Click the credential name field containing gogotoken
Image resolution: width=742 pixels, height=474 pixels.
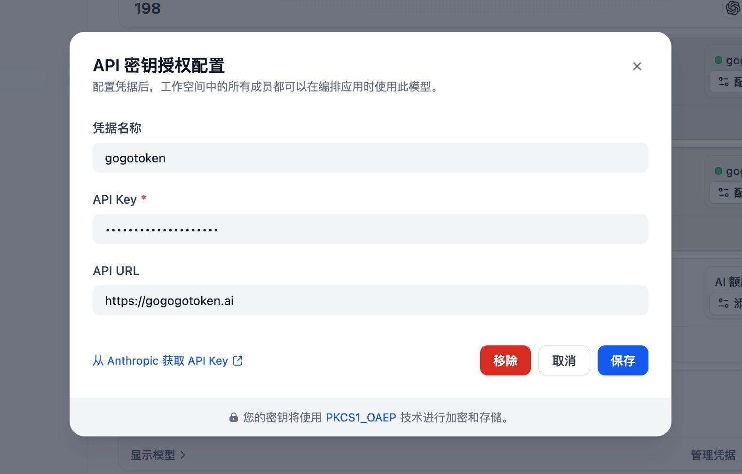click(370, 158)
